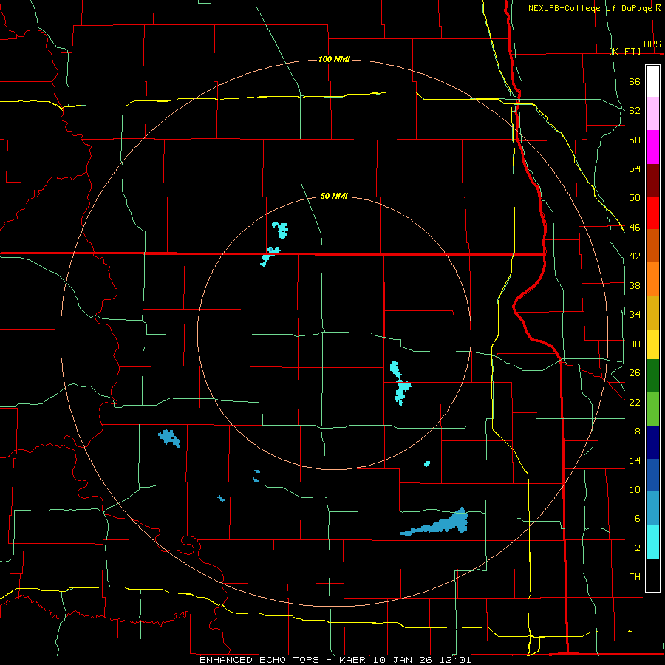
Task: Click legend value 54
Action: (x=635, y=168)
